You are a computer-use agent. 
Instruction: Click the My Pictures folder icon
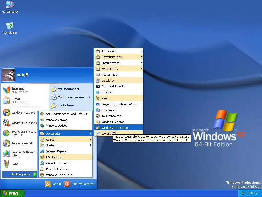tap(53, 105)
